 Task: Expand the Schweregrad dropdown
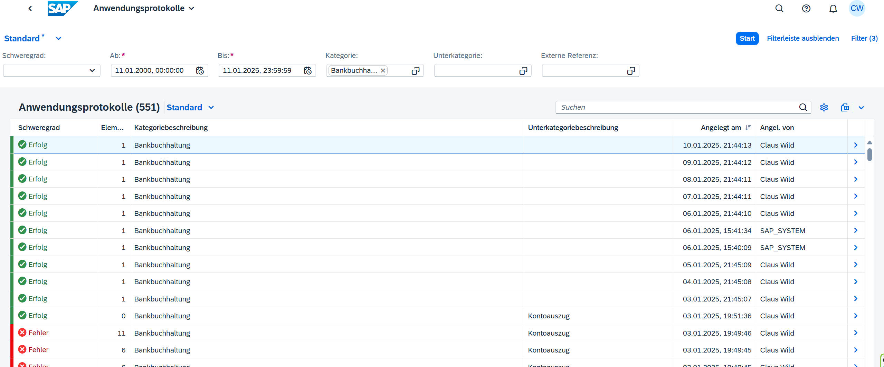coord(92,71)
